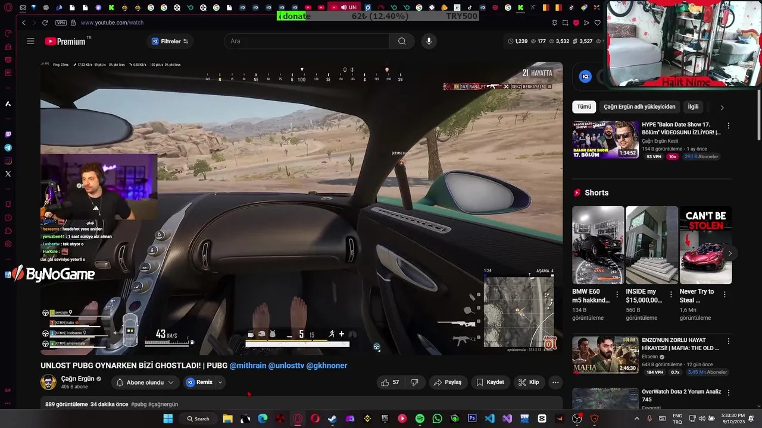Open Spotify from the taskbar
Image resolution: width=762 pixels, height=428 pixels.
[420, 418]
